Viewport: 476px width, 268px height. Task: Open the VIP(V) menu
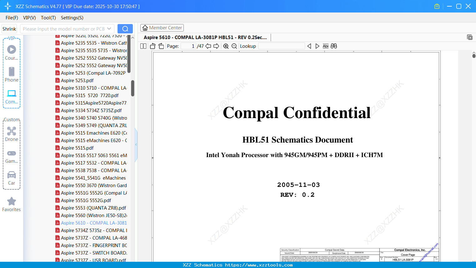(x=29, y=18)
